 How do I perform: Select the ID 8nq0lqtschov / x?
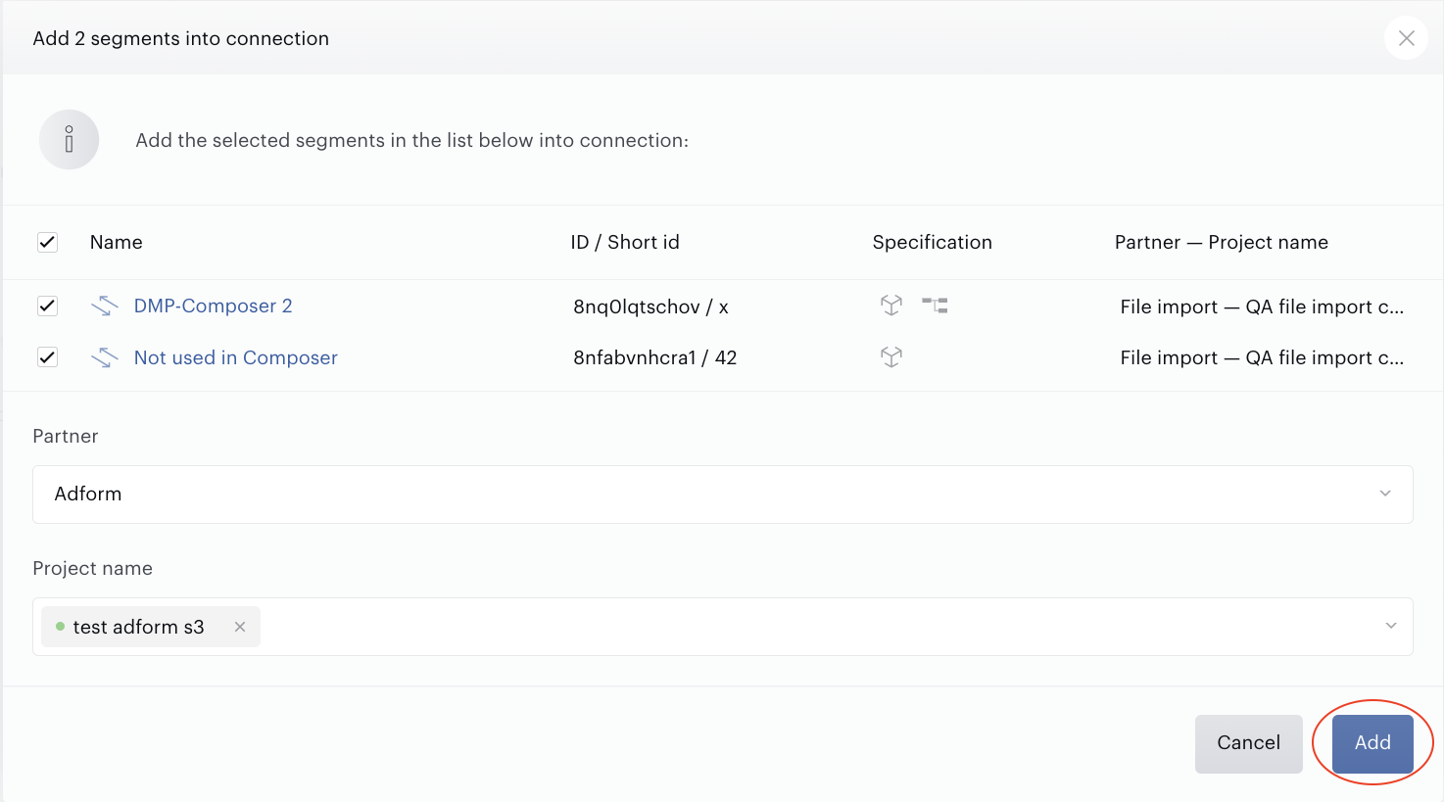coord(650,307)
